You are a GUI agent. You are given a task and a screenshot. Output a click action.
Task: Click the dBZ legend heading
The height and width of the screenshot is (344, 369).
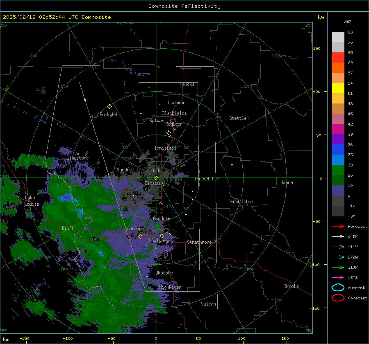[348, 22]
